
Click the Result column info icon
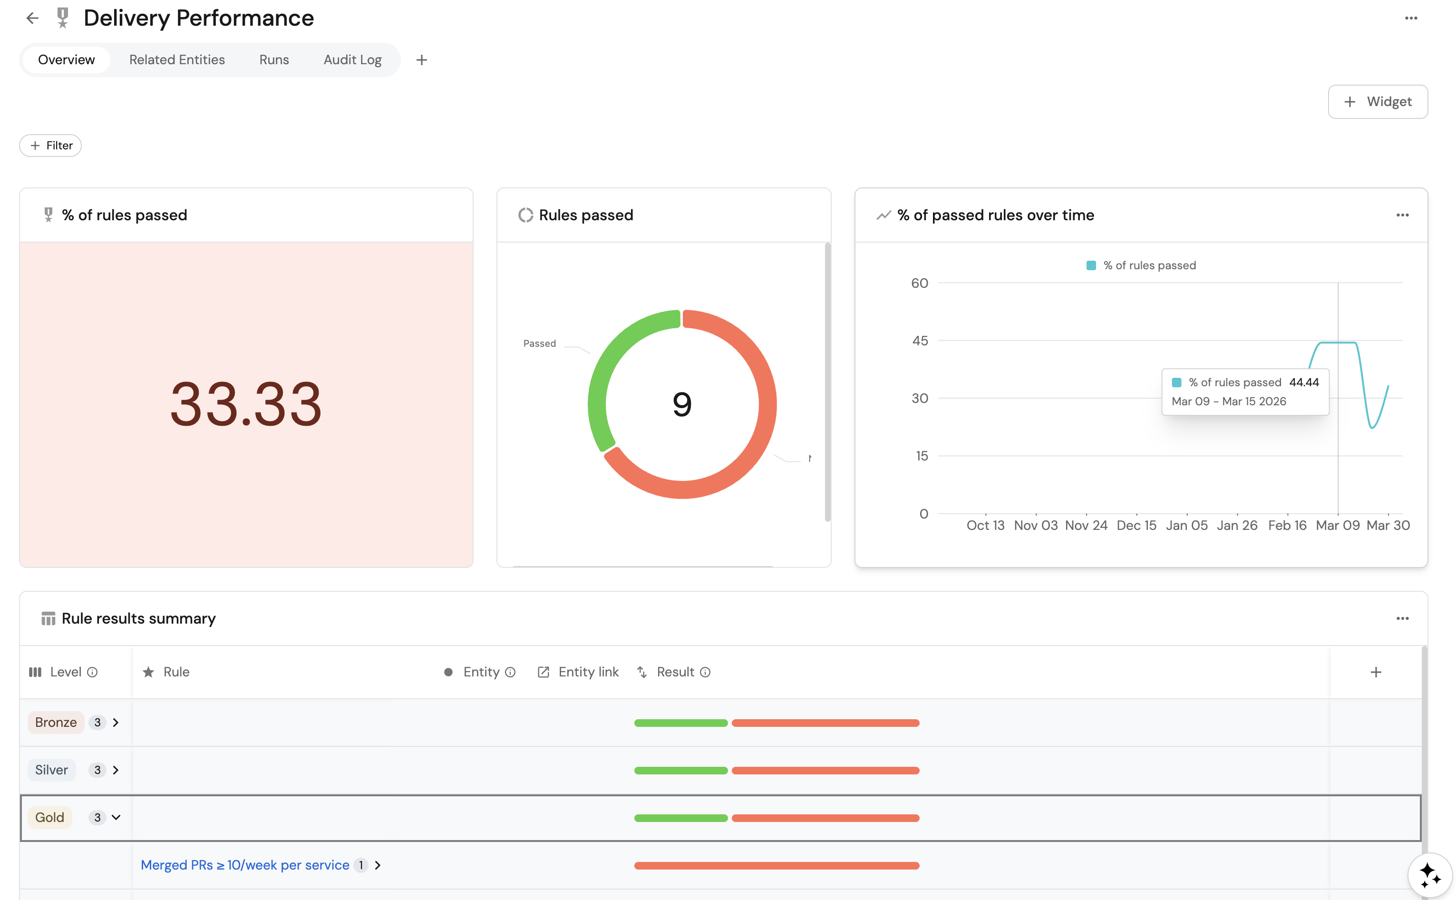(x=705, y=672)
